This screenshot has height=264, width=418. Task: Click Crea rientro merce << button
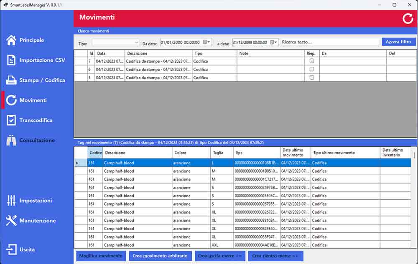pos(275,256)
